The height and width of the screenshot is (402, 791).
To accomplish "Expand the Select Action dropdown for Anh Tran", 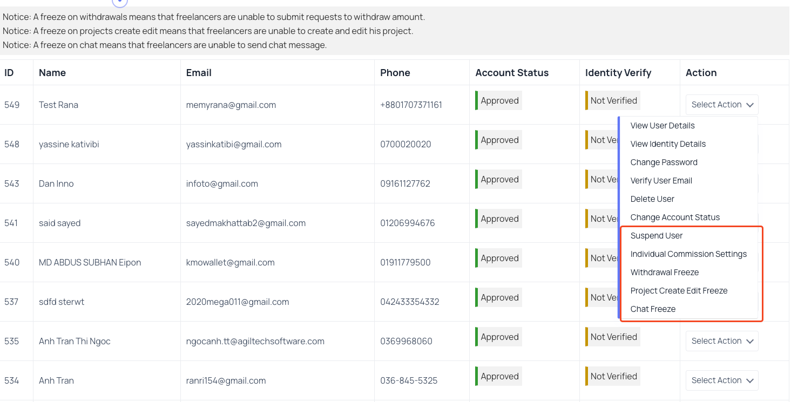I will 721,380.
